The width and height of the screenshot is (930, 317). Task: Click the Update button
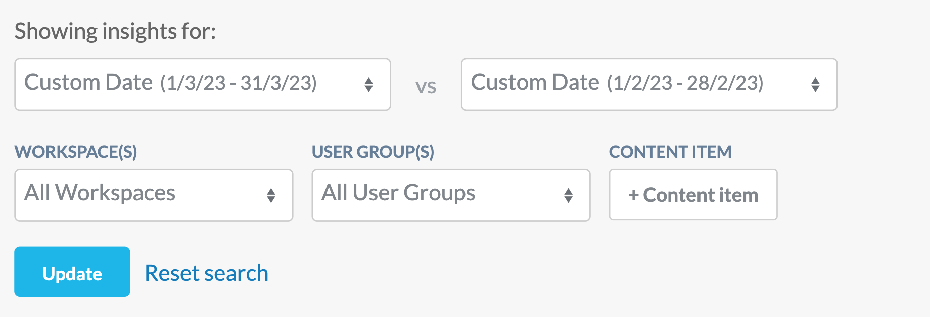[x=72, y=272]
